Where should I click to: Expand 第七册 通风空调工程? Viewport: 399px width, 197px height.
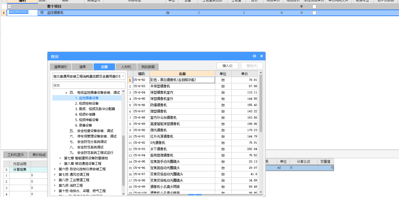55,175
